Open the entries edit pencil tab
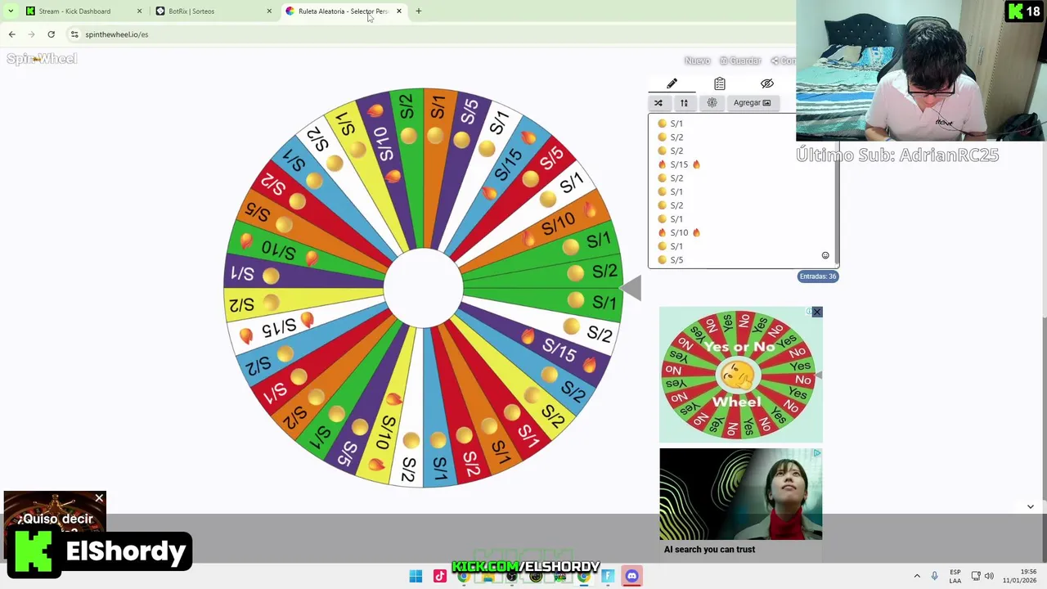 [672, 83]
